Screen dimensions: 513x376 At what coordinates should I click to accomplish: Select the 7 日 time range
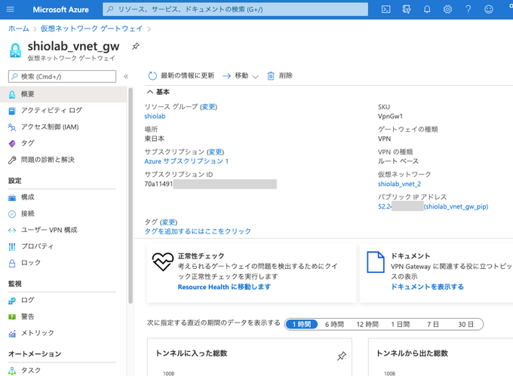pyautogui.click(x=433, y=325)
